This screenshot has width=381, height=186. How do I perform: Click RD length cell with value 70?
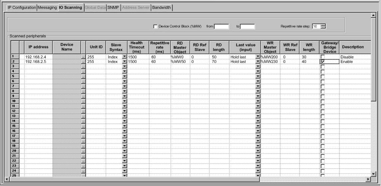click(x=219, y=62)
